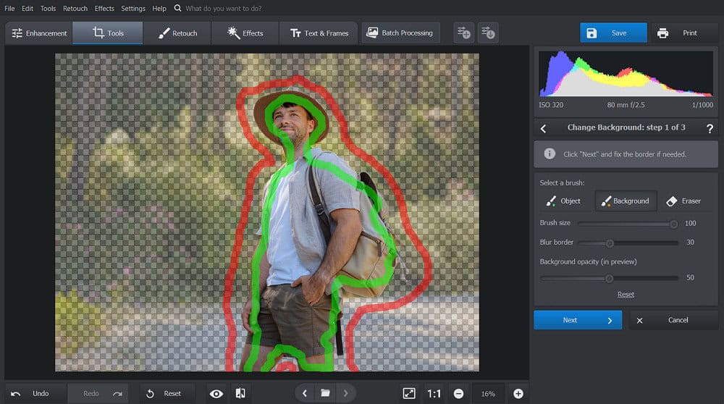Screen dimensions: 724x404
Task: Open Batch Processing
Action: pyautogui.click(x=400, y=33)
